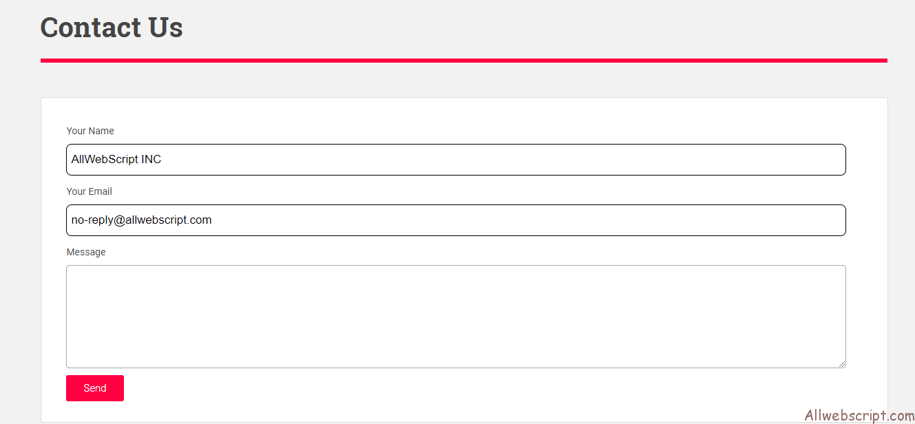Focus the Your Name input field
The image size is (915, 424).
tap(456, 160)
